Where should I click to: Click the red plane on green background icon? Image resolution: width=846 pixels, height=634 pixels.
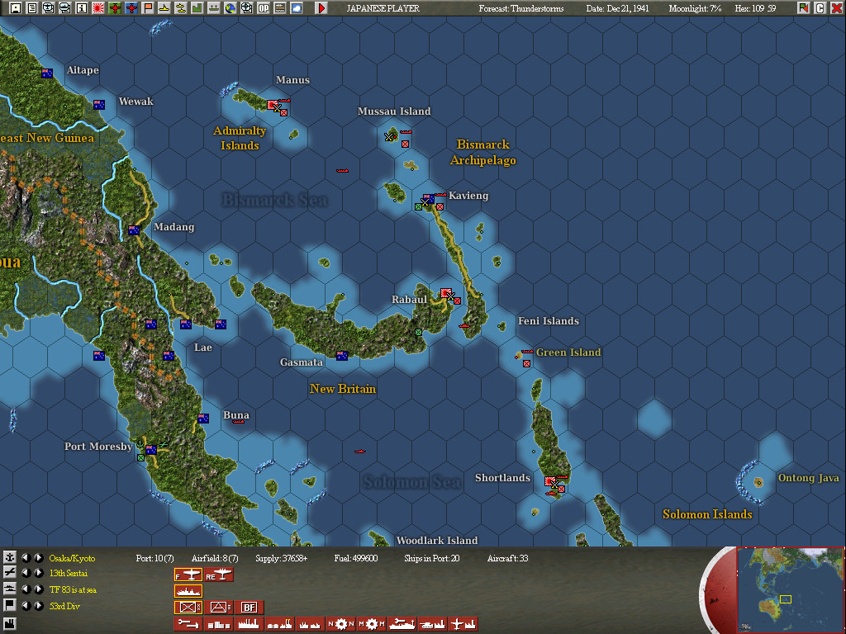click(114, 8)
